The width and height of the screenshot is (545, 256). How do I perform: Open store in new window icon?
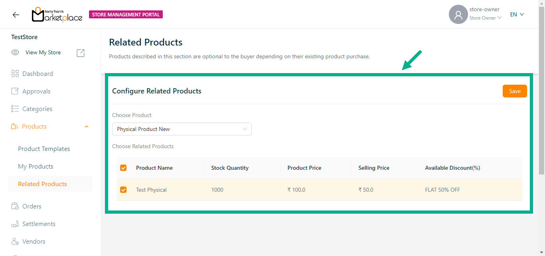click(81, 53)
